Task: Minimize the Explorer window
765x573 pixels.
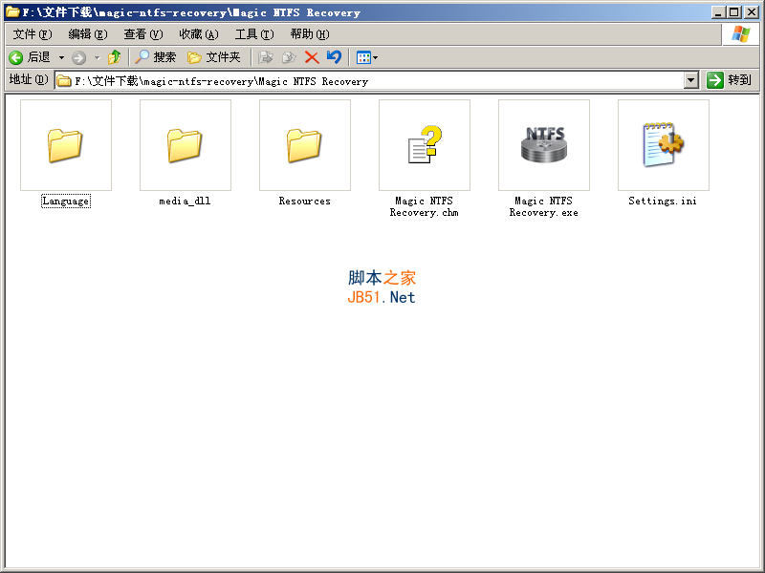Action: pos(716,12)
